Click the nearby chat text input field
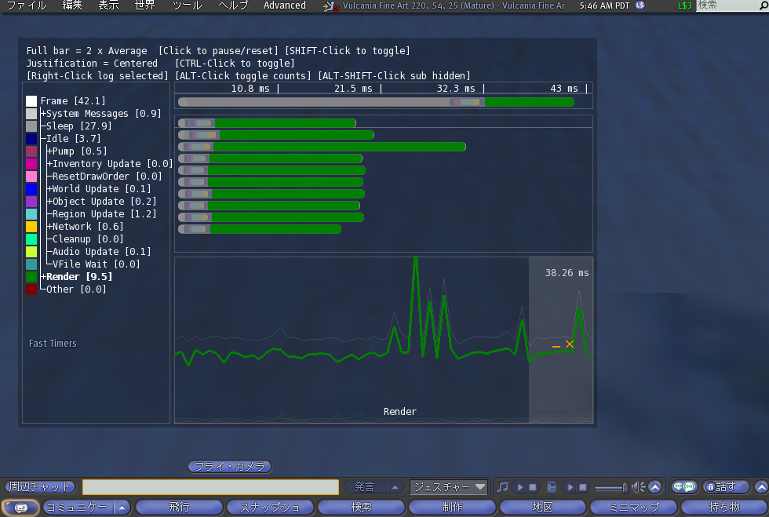 coord(210,487)
